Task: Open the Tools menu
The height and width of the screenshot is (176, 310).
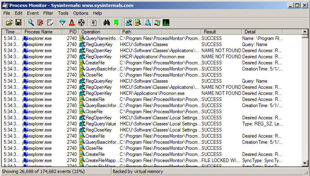Action: coord(63,13)
